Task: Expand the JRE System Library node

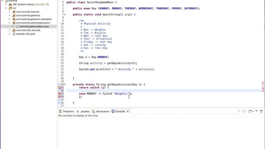Action: click(x=6, y=5)
